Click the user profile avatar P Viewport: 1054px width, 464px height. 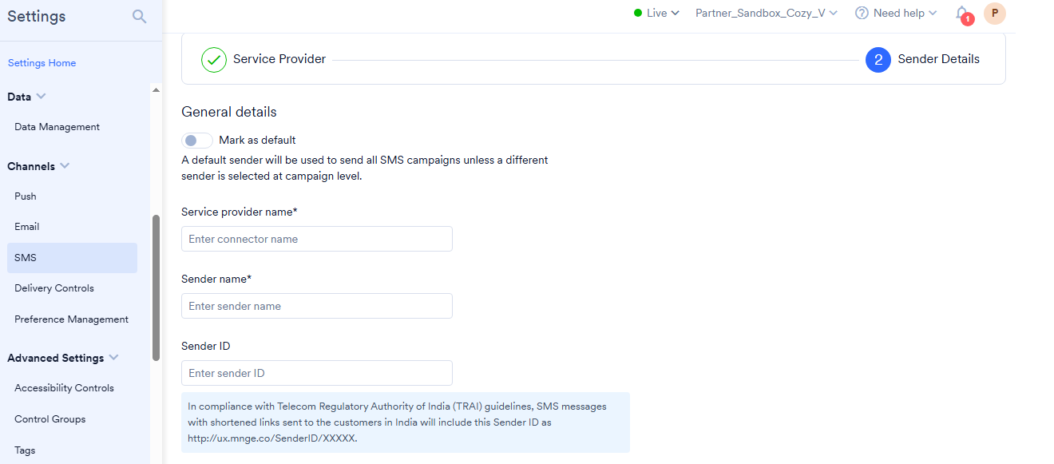click(994, 14)
